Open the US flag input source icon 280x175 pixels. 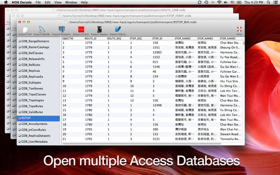tap(232, 2)
